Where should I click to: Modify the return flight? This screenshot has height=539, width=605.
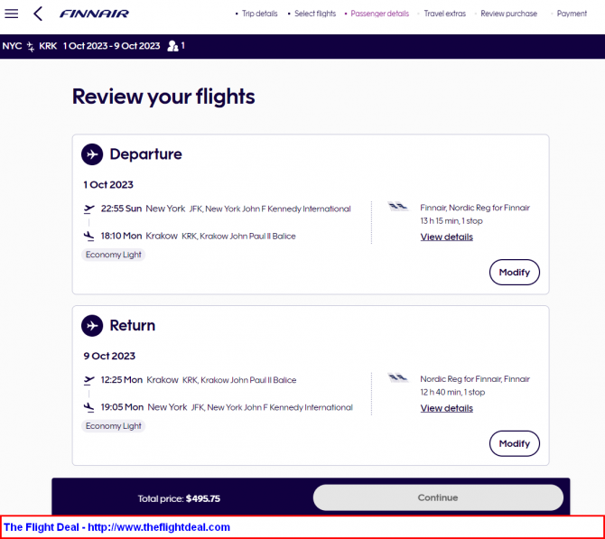pos(515,443)
